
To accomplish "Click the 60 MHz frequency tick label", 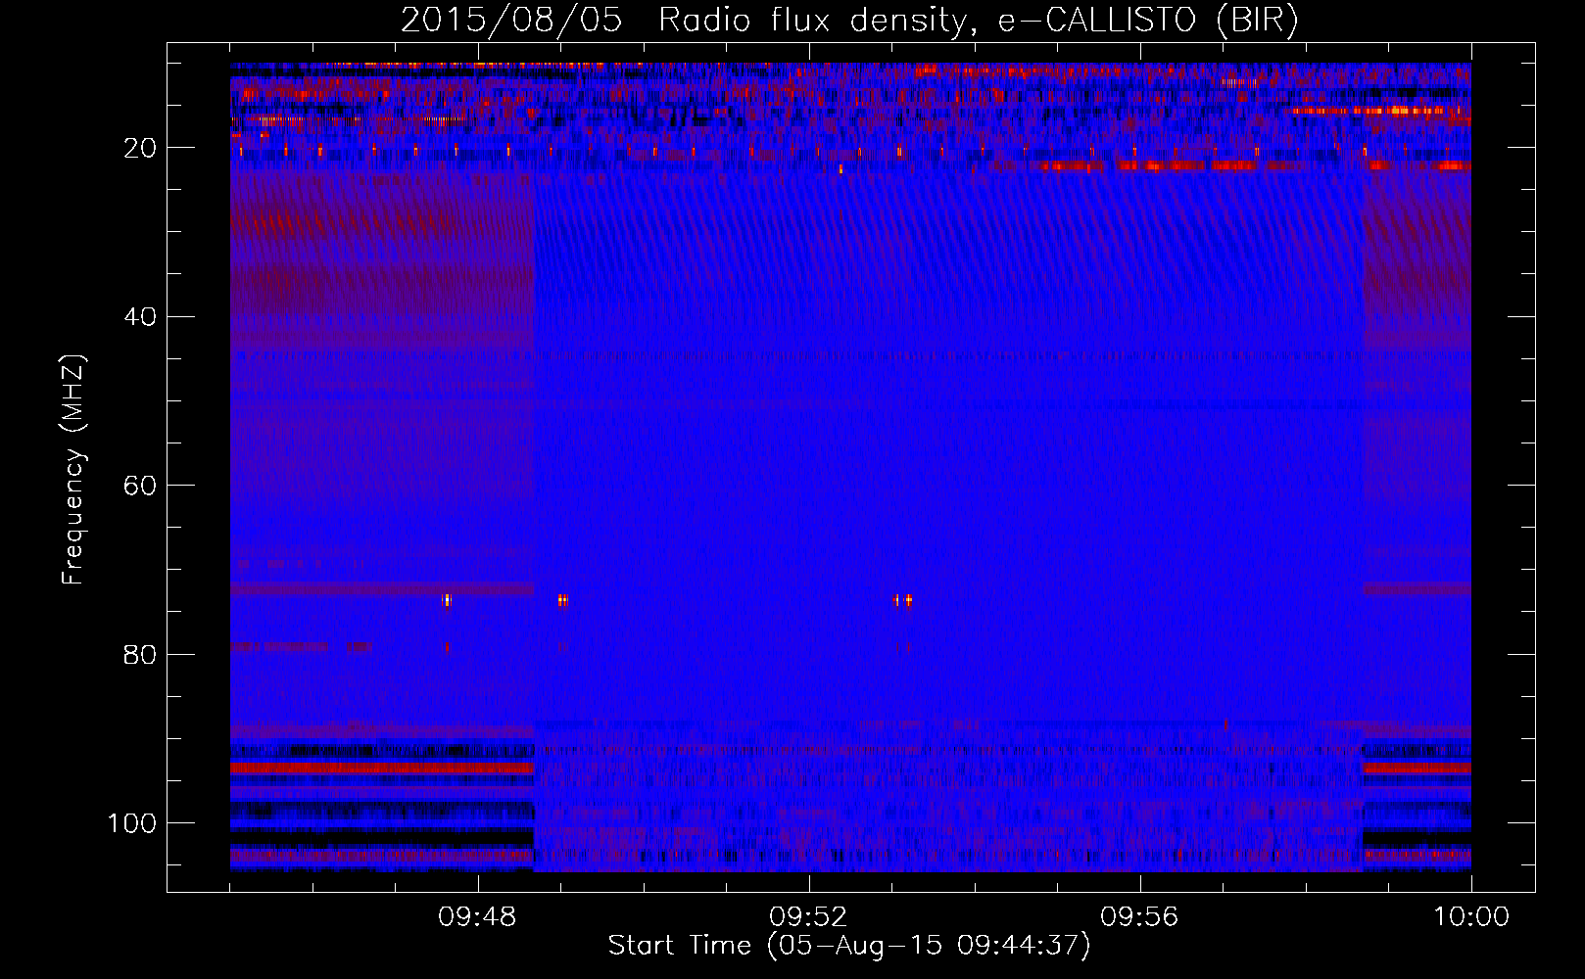I will tap(140, 486).
